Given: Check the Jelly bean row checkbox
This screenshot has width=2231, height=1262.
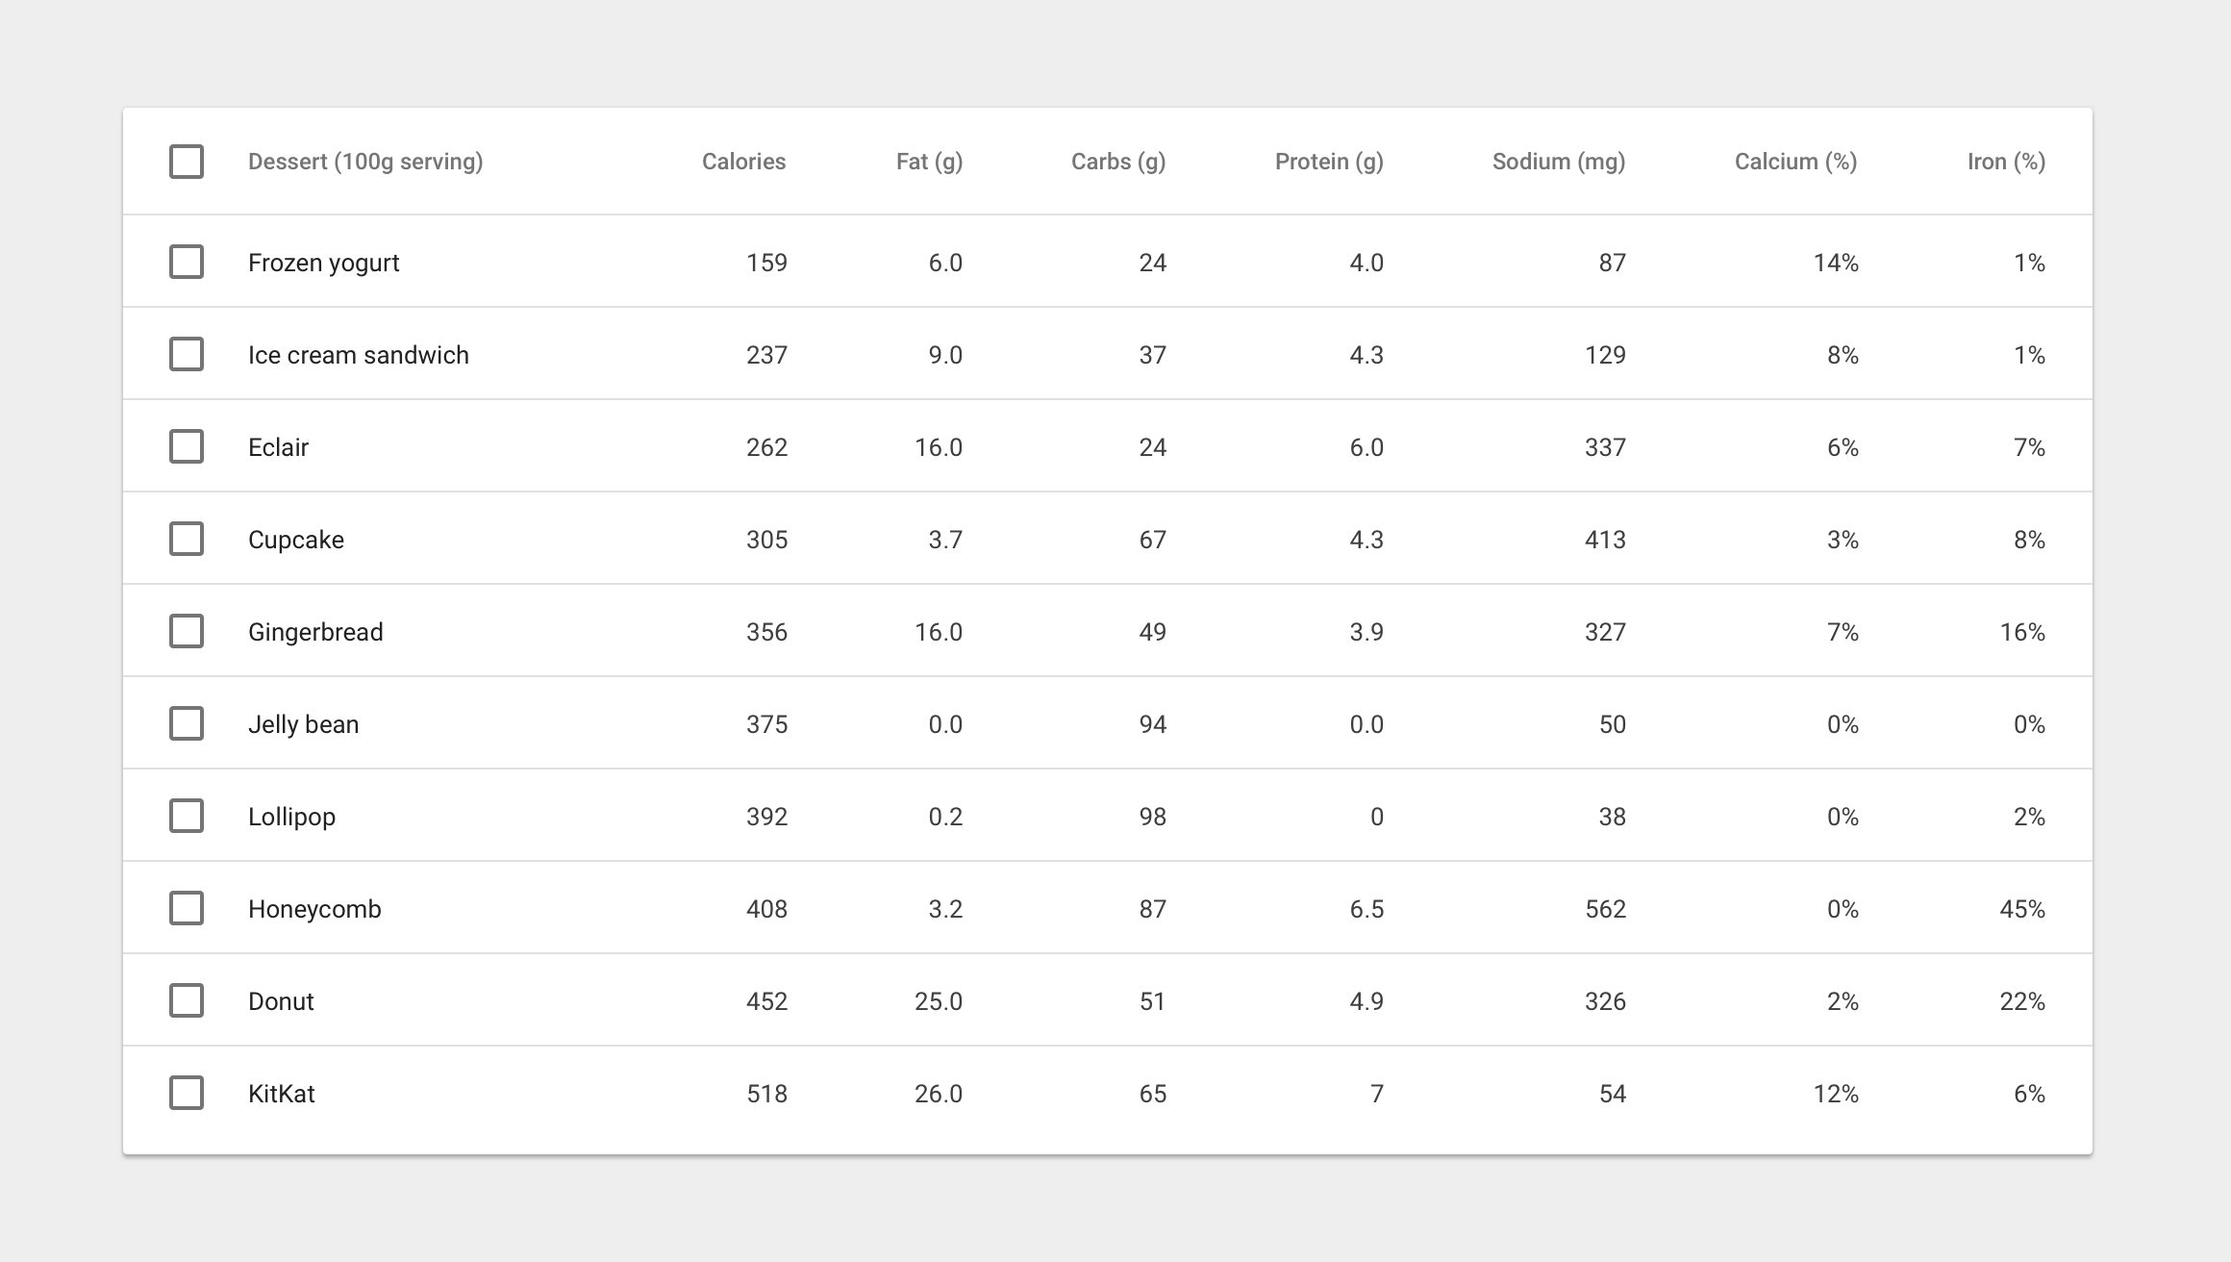Looking at the screenshot, I should pos(187,723).
